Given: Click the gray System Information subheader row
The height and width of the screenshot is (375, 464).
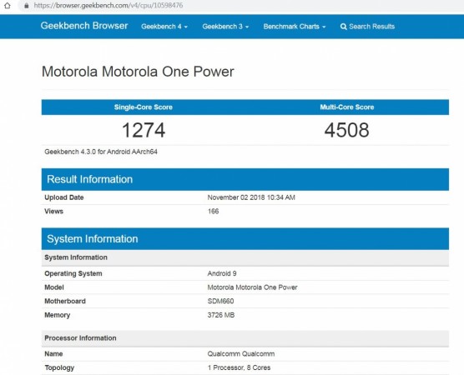Looking at the screenshot, I should coord(245,257).
